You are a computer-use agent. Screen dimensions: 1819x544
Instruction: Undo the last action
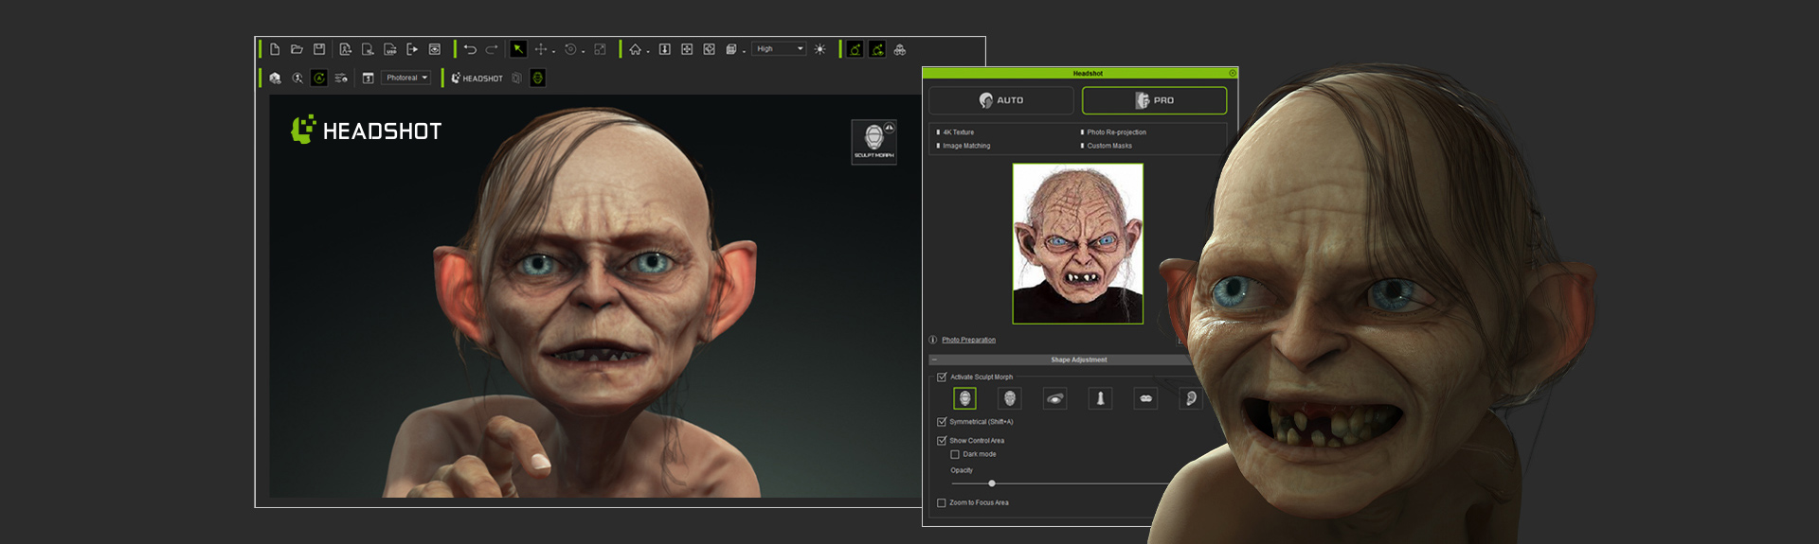tap(470, 49)
